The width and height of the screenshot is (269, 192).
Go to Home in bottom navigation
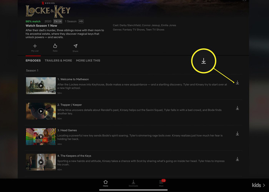coord(106,183)
